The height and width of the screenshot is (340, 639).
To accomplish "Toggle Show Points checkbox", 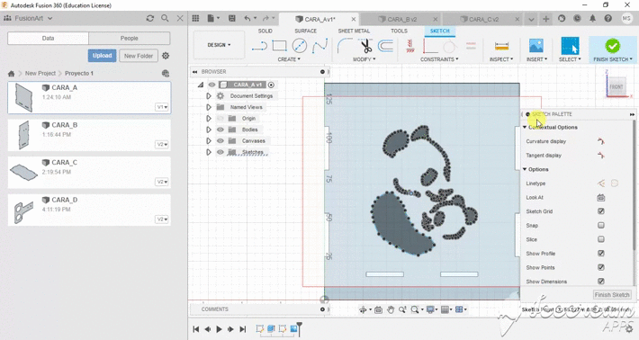I will (x=600, y=267).
